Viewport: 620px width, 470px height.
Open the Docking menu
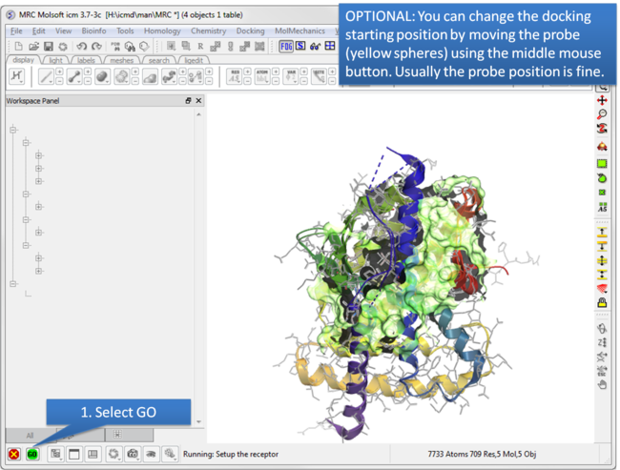point(250,31)
